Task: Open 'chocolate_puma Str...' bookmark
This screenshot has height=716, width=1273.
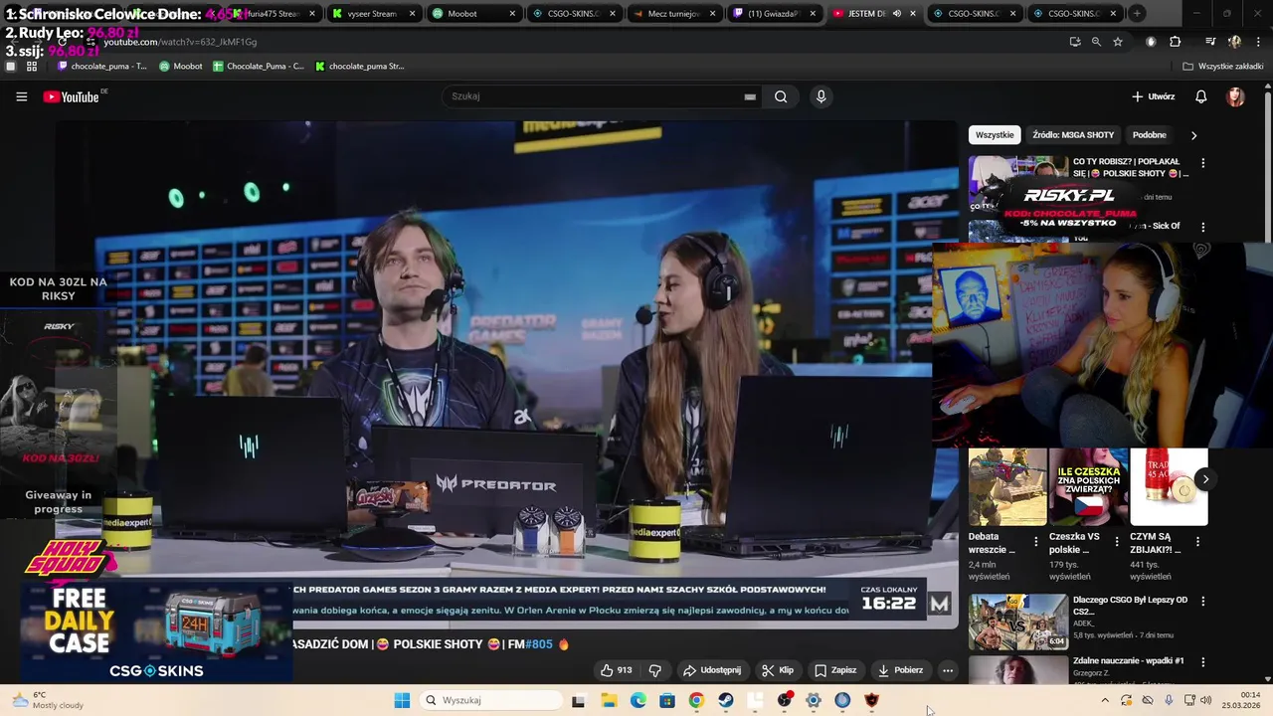Action: point(360,67)
